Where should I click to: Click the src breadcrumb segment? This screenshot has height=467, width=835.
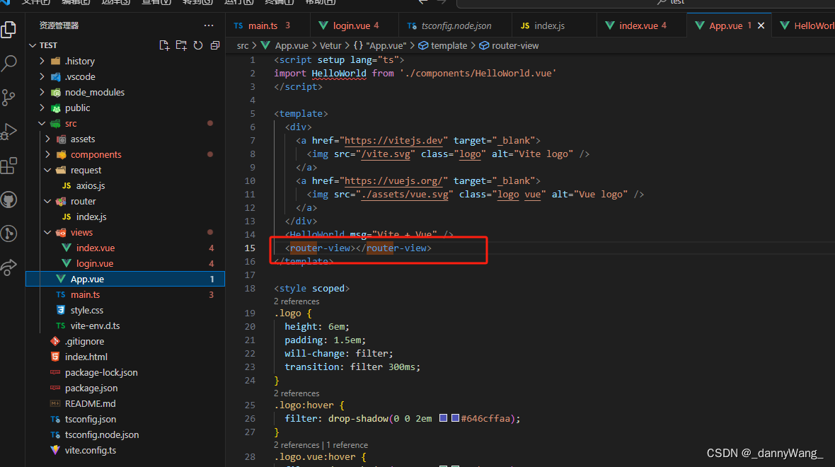pos(243,46)
